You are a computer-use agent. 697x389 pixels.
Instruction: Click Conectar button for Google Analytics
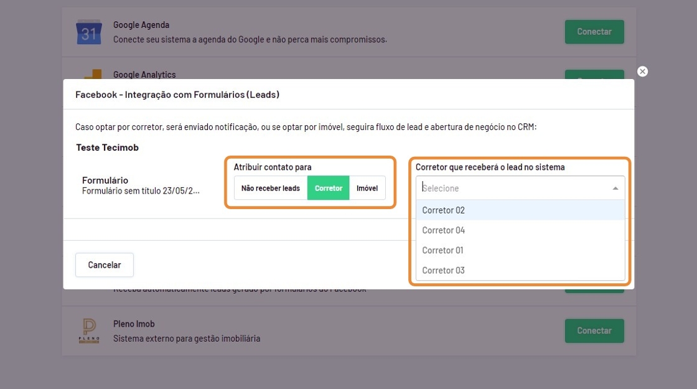[594, 75]
